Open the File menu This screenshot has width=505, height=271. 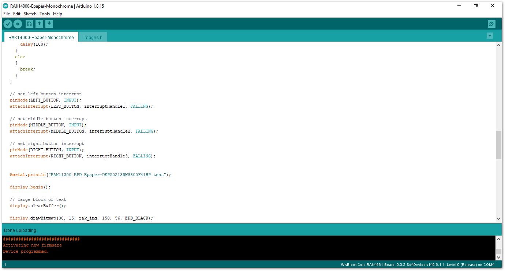[7, 14]
